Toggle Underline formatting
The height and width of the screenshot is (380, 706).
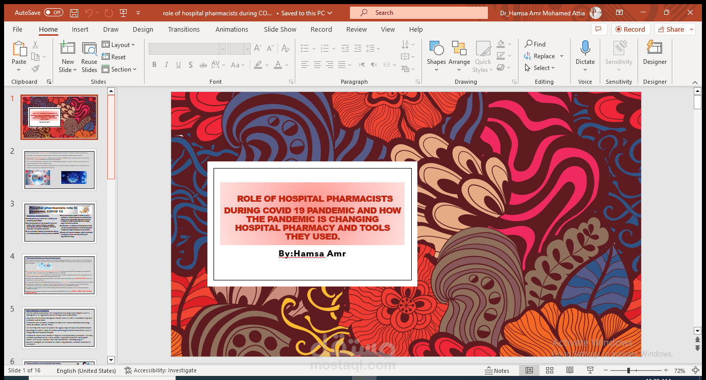178,65
